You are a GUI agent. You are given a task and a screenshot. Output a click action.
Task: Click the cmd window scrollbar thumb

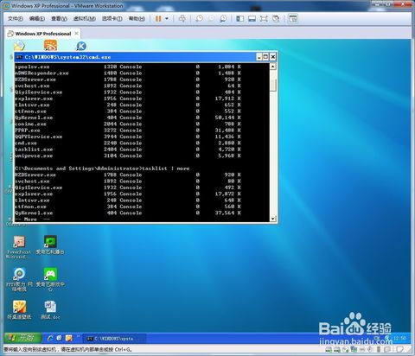(273, 85)
